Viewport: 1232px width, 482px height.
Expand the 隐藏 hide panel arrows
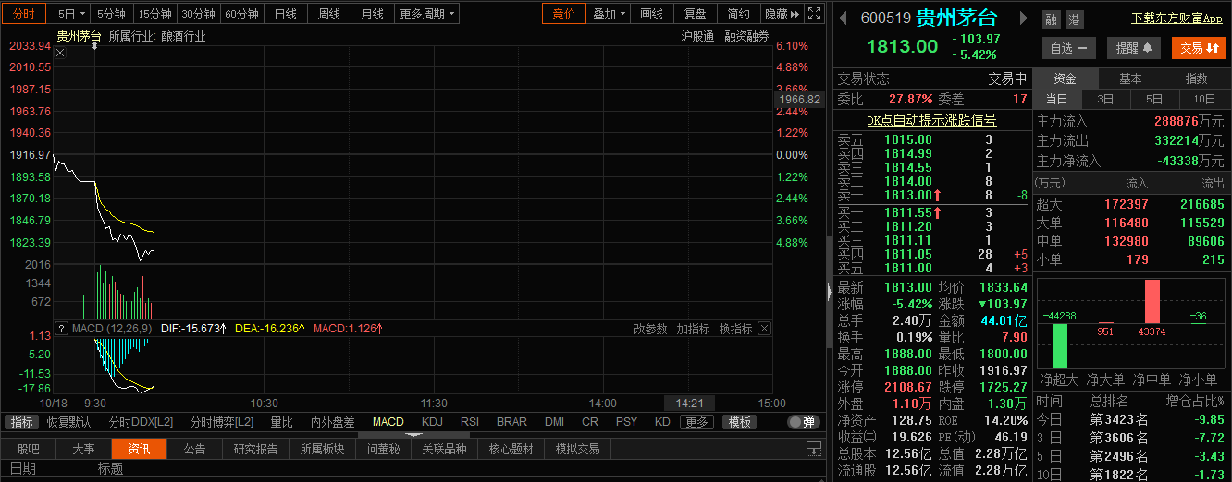pyautogui.click(x=782, y=14)
